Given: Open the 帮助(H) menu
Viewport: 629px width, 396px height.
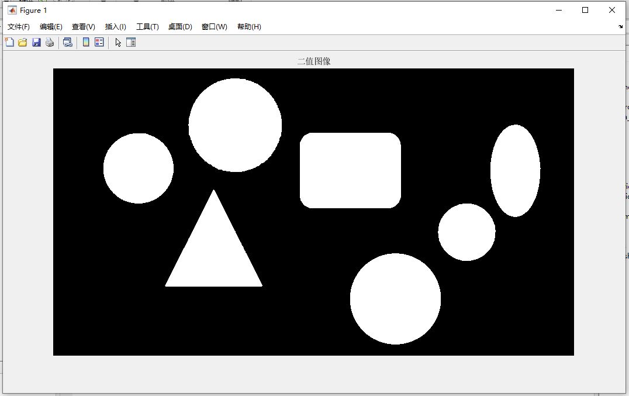Looking at the screenshot, I should click(x=249, y=26).
